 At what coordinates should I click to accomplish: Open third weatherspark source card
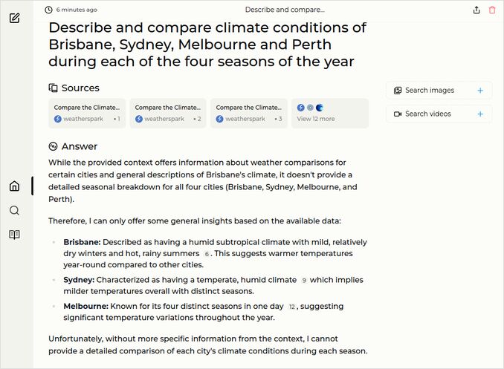click(249, 113)
